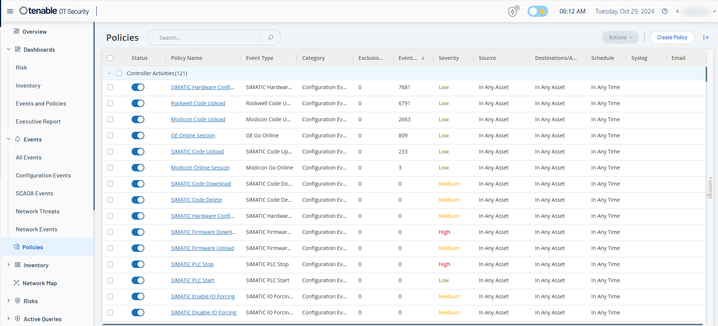Switch the light/dark mode toggle
The width and height of the screenshot is (718, 326).
[x=538, y=11]
